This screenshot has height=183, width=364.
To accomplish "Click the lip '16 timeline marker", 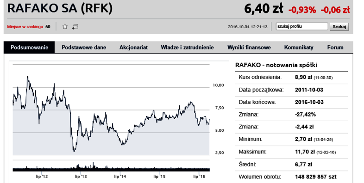I will click(200, 177).
